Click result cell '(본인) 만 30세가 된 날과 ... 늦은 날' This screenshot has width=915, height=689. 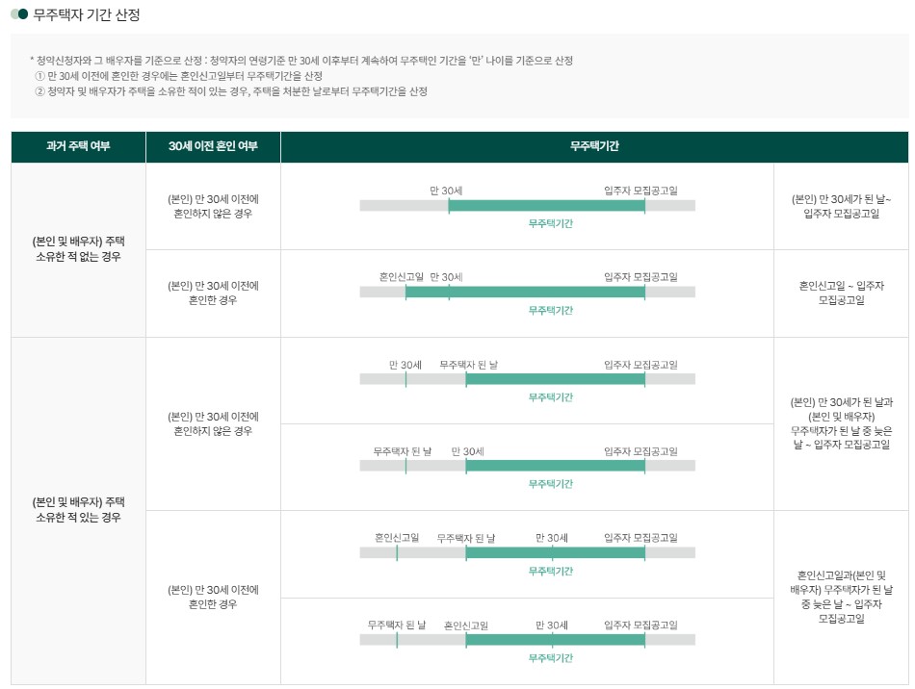(x=841, y=423)
